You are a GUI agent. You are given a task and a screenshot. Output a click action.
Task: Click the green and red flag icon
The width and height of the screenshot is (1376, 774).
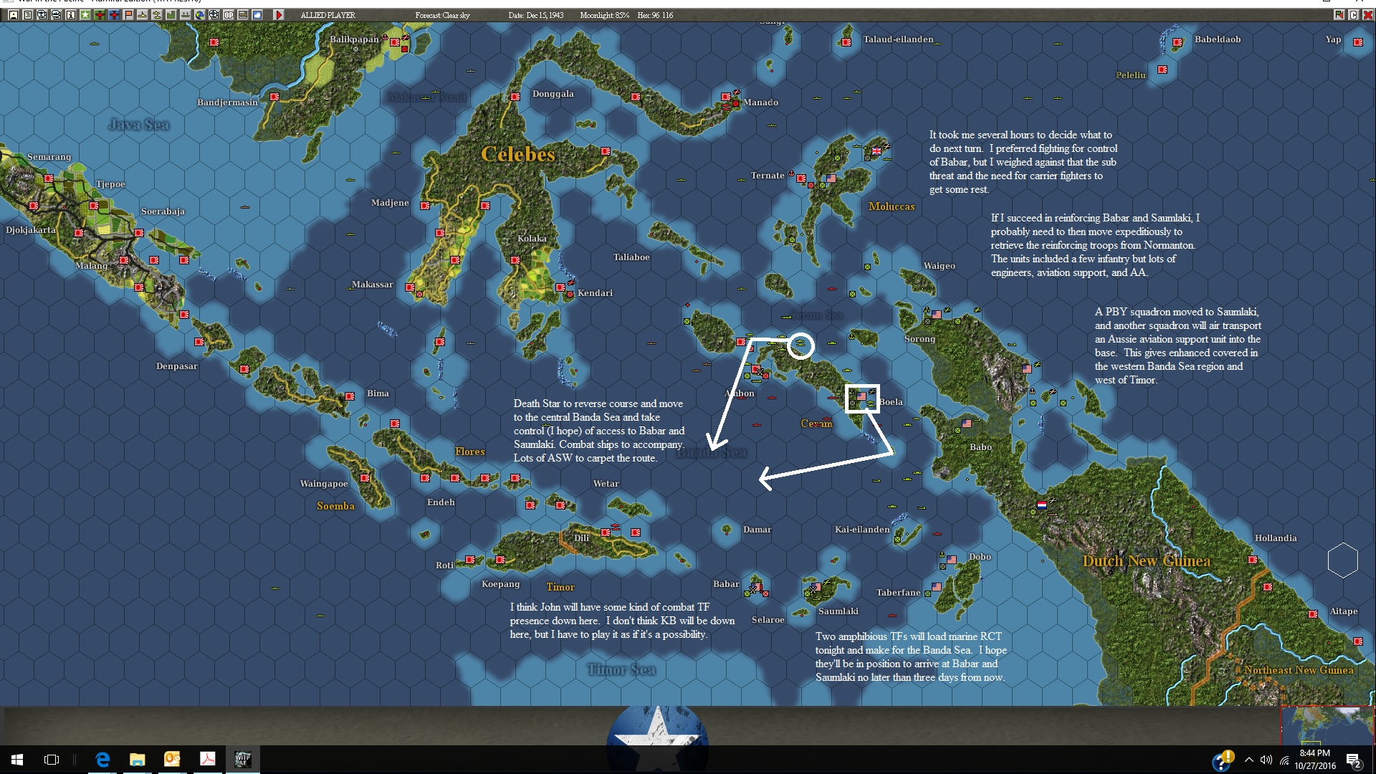pos(1339,14)
